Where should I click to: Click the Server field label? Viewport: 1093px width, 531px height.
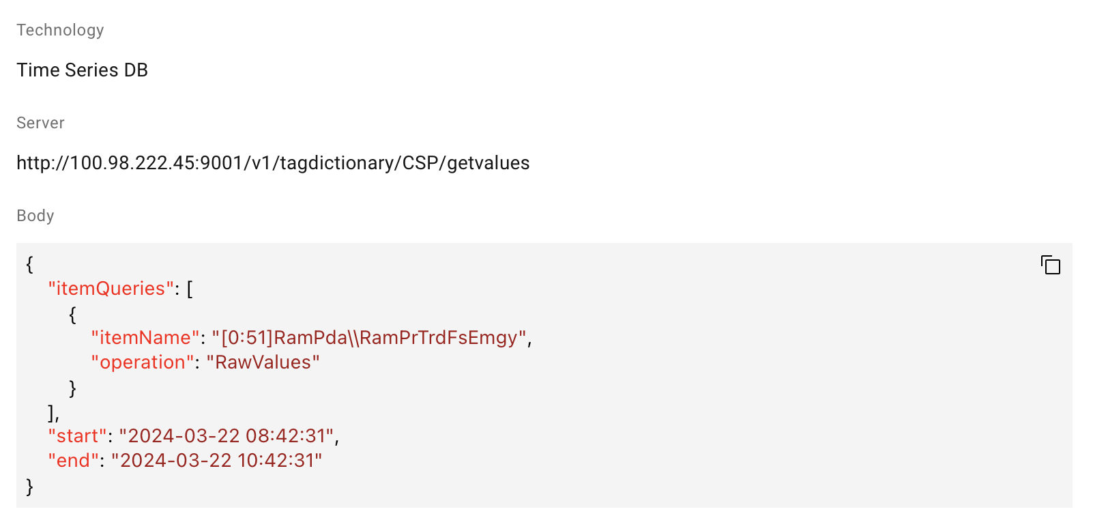click(40, 123)
